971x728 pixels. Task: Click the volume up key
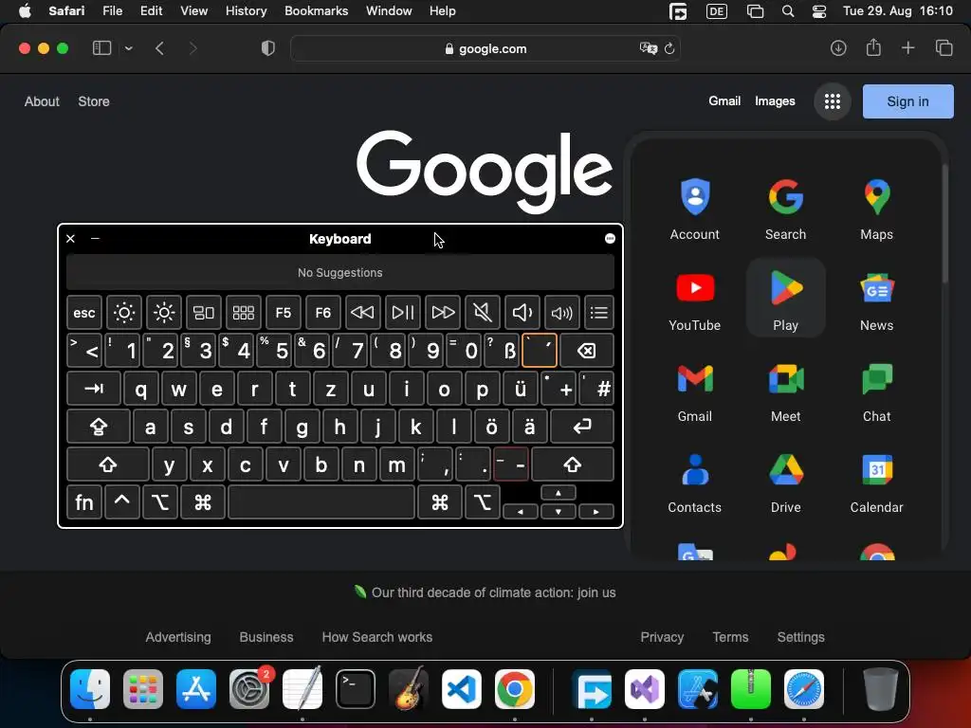tap(561, 313)
